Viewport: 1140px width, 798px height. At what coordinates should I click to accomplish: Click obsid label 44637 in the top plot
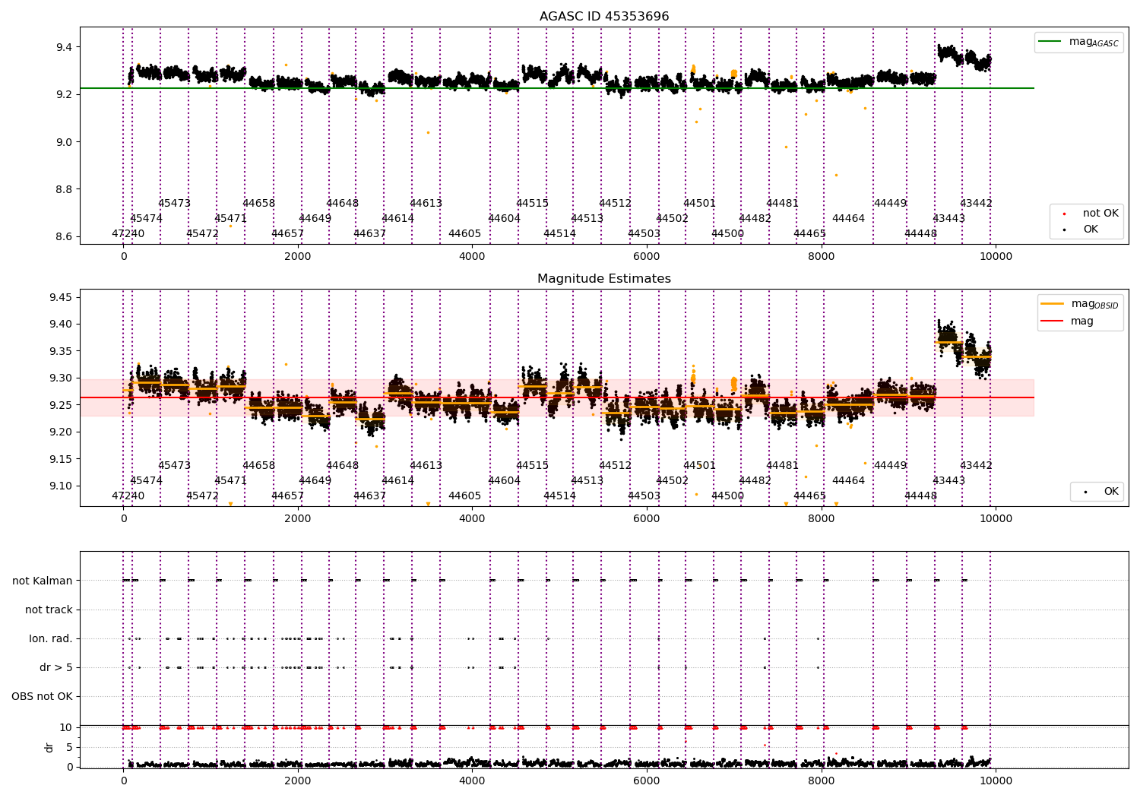click(369, 233)
